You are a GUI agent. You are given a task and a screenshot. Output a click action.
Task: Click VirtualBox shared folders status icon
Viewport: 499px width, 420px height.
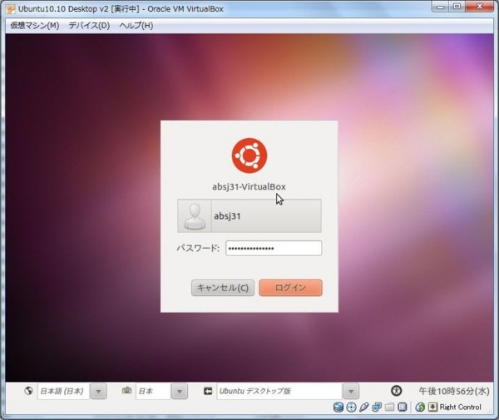click(x=389, y=408)
